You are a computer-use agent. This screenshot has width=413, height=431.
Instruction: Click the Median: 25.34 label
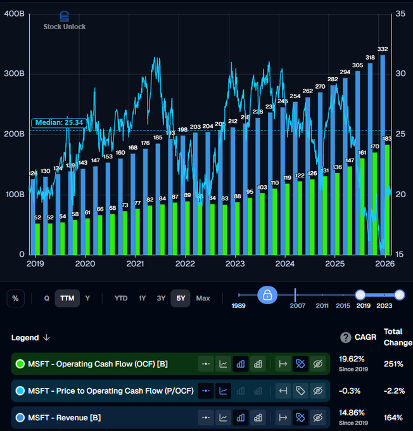[59, 122]
